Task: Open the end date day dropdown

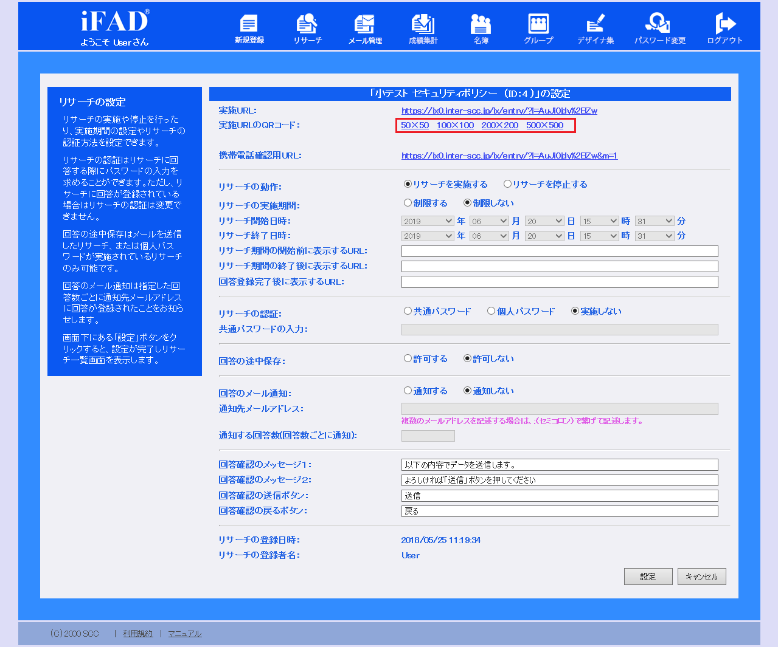Action: point(544,236)
